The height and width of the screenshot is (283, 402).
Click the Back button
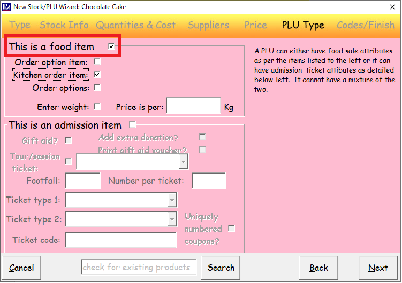318,268
